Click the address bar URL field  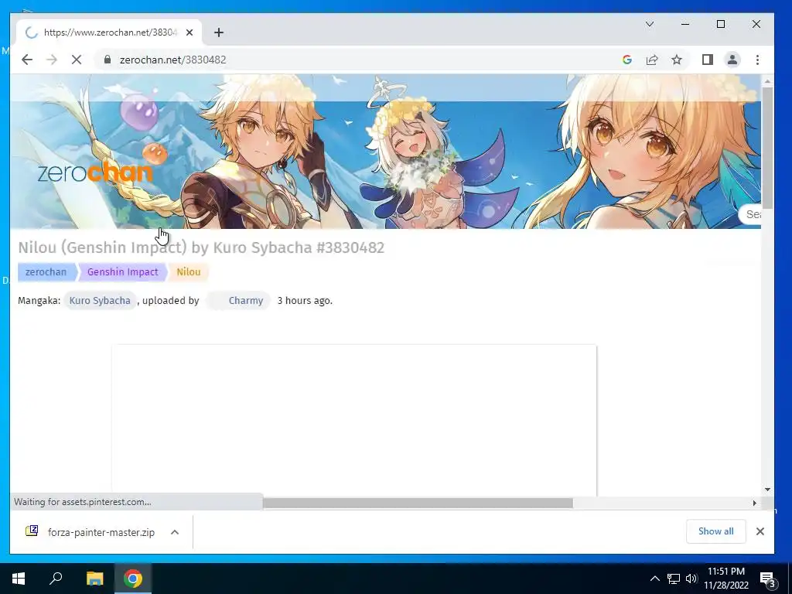[x=353, y=60]
